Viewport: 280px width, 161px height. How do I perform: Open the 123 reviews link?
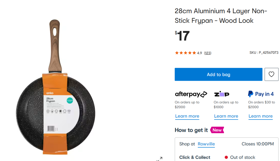[207, 53]
